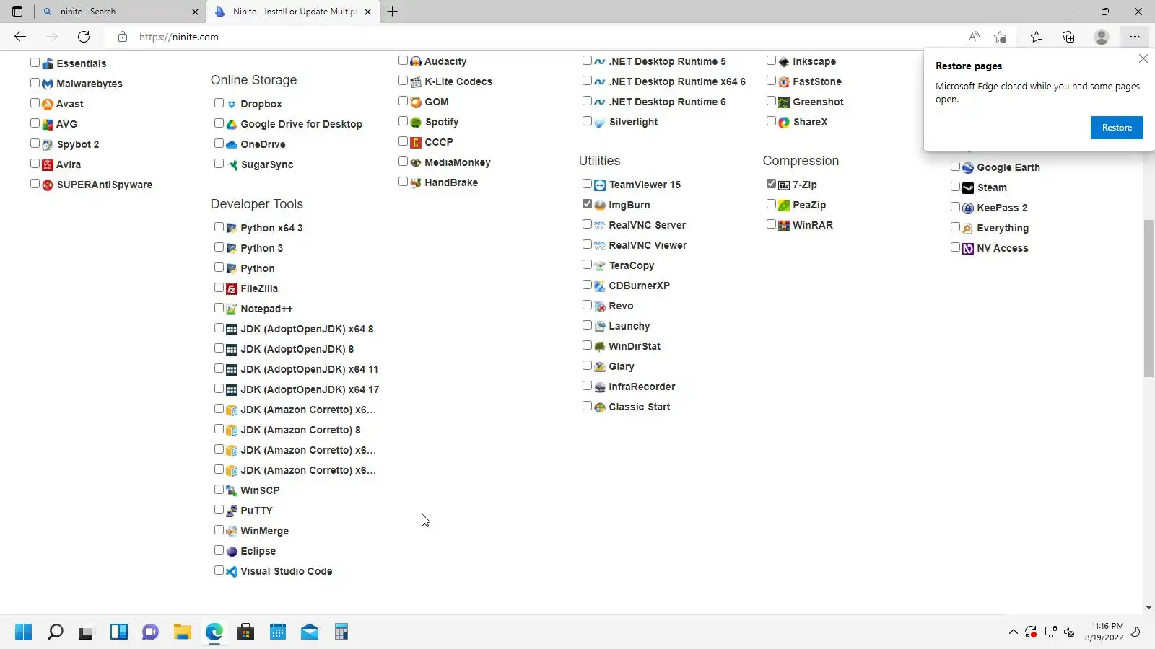Click the Audacity headphones icon
The height and width of the screenshot is (649, 1155).
coord(416,61)
